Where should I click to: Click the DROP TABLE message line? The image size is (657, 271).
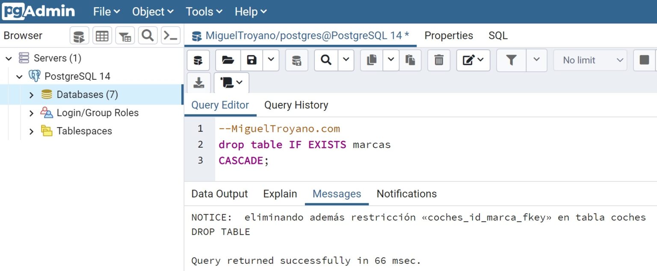pyautogui.click(x=221, y=232)
